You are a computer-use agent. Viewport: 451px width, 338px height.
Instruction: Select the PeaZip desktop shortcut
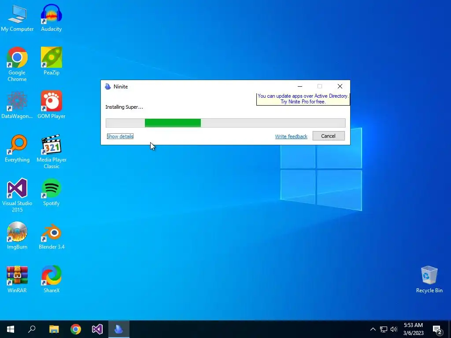point(51,61)
